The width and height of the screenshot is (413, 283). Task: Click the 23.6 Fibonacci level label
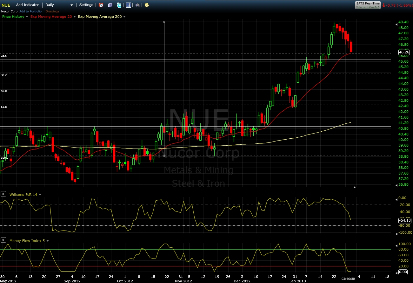pyautogui.click(x=4, y=56)
